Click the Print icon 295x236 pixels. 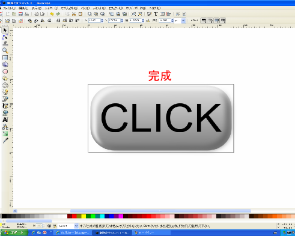coord(27,14)
